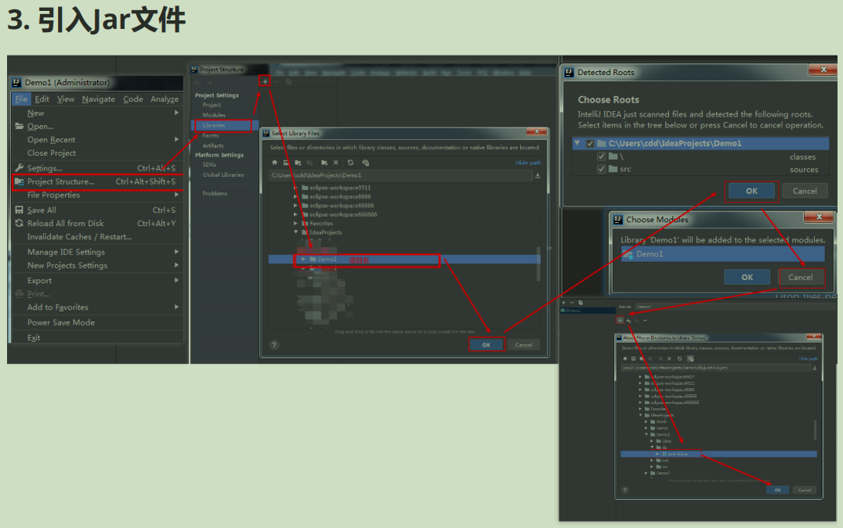
Task: Select Global Libraries under Platform Settings
Action: (x=223, y=175)
